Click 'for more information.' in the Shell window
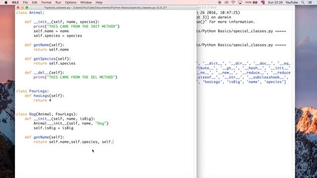 tap(232, 22)
